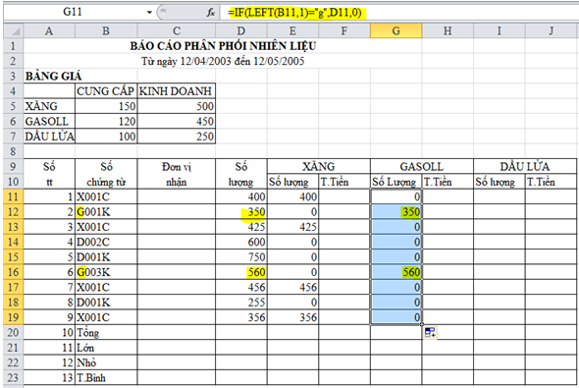Click cell D16 with value 560

pyautogui.click(x=241, y=272)
